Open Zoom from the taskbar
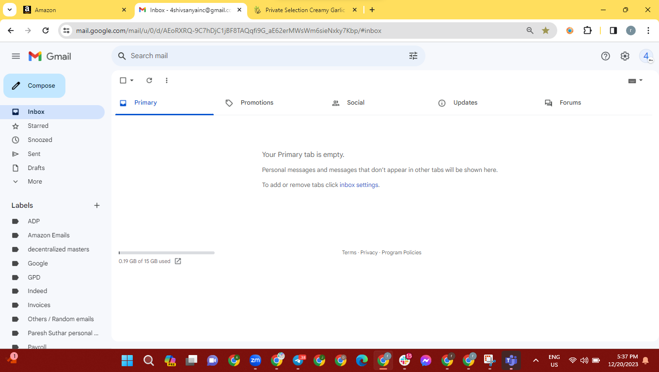 [255, 360]
